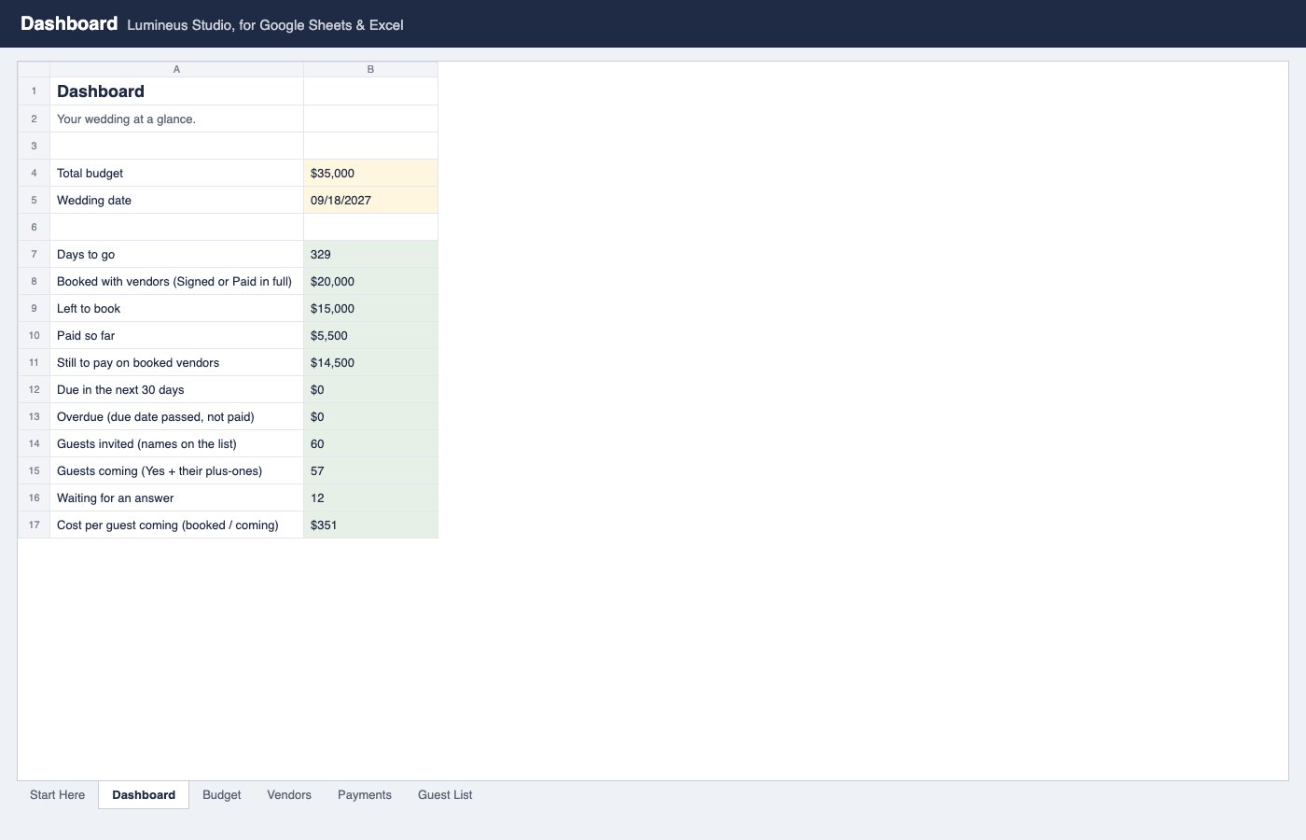Click the 'Overdue' label cell

[176, 416]
